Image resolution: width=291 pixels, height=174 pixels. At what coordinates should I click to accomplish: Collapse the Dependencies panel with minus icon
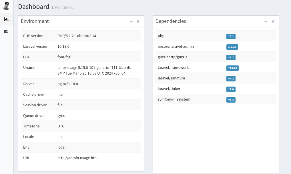[266, 21]
